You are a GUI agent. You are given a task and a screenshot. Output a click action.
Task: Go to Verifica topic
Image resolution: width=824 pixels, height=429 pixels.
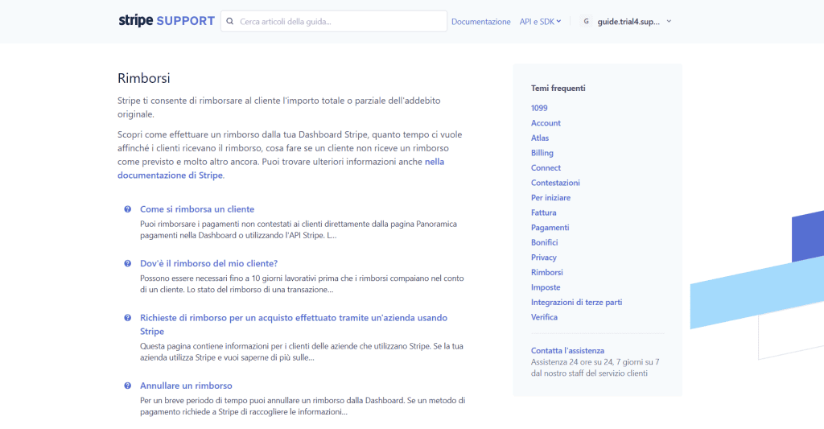(x=544, y=317)
